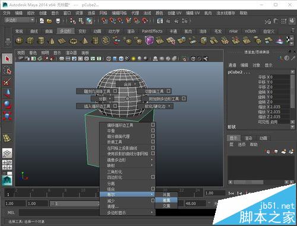This screenshot has height=226, width=297.
Task: Open the 多边形 menu set dropdown
Action: coord(20,20)
